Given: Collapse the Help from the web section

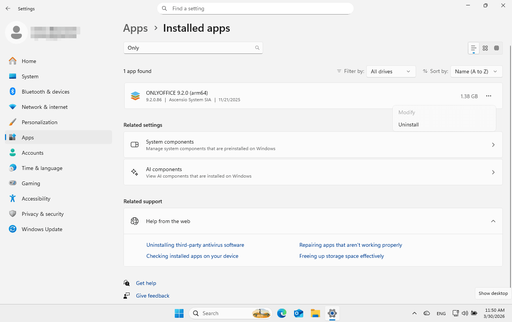Looking at the screenshot, I should 493,221.
